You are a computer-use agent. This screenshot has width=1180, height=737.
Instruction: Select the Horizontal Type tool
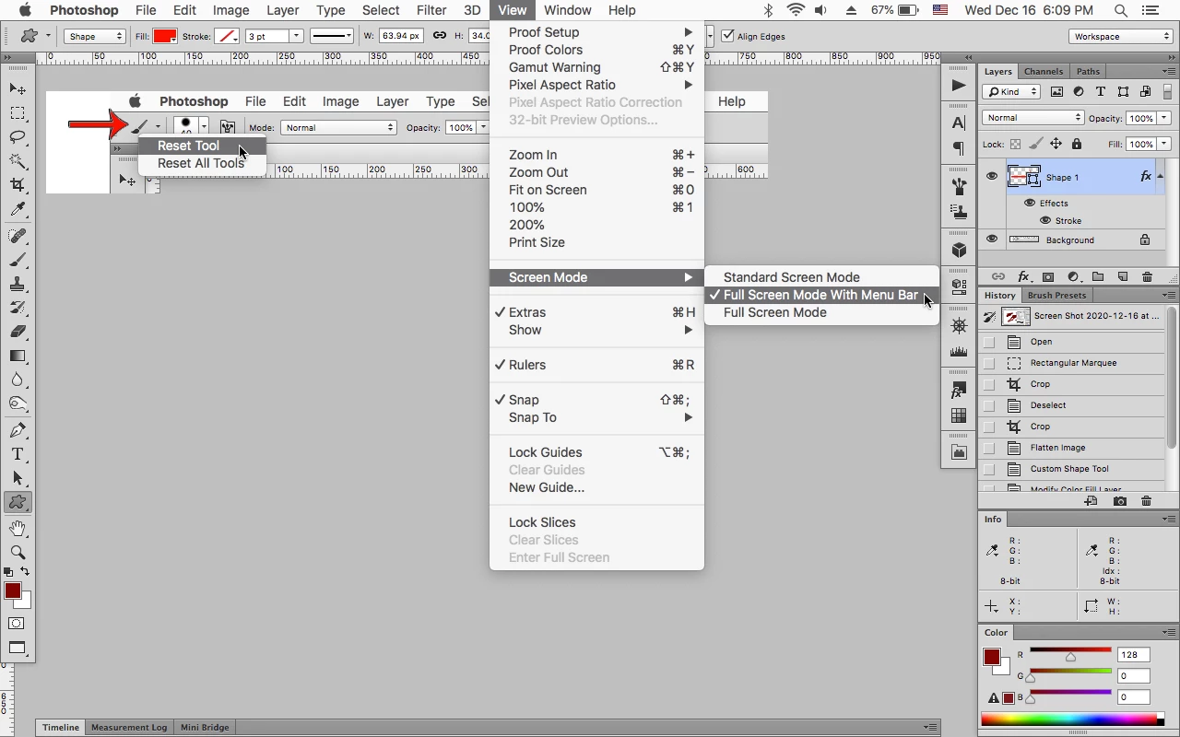click(x=18, y=454)
